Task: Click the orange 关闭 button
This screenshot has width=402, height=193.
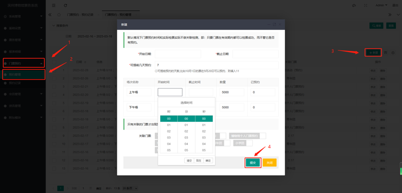Action: pyautogui.click(x=270, y=163)
